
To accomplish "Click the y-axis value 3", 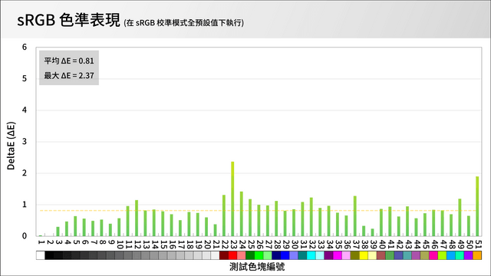I will tap(25, 141).
